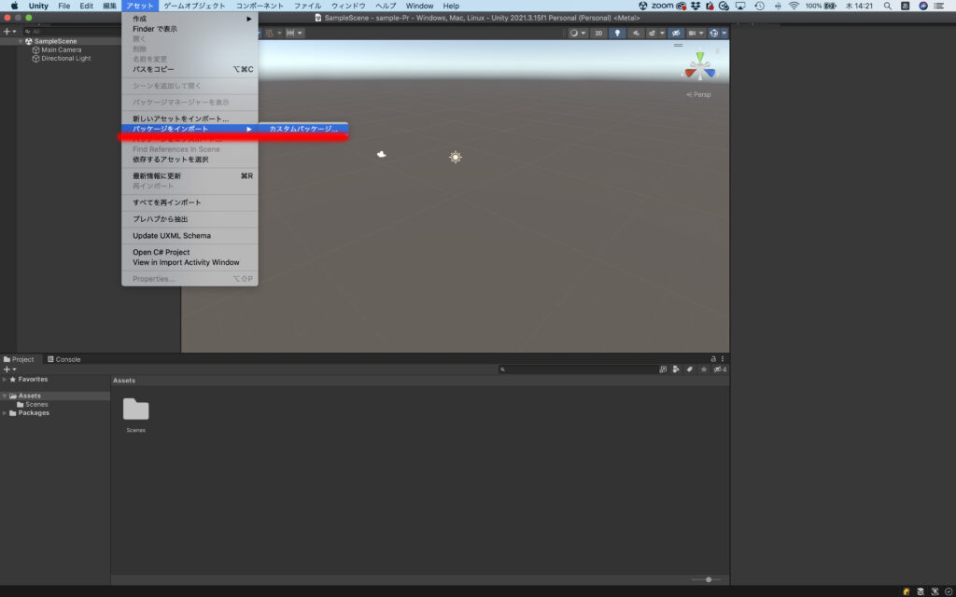This screenshot has width=956, height=597.
Task: Click the green Y-axis cone on gizmo
Action: coord(700,57)
